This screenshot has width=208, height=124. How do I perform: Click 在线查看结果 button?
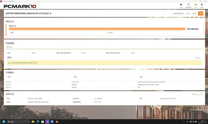(178, 13)
